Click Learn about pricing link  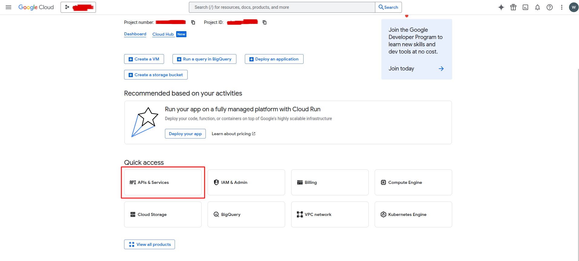(233, 134)
